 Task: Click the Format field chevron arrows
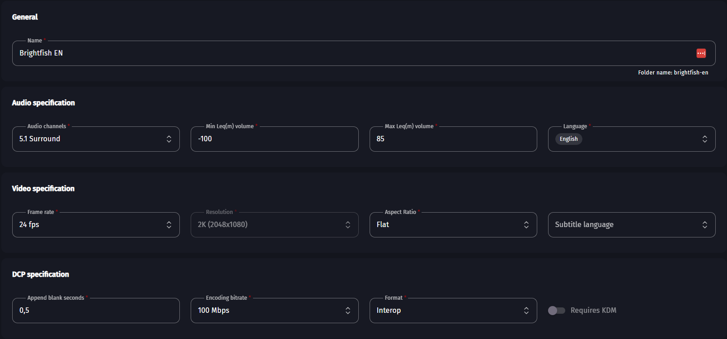pos(526,311)
